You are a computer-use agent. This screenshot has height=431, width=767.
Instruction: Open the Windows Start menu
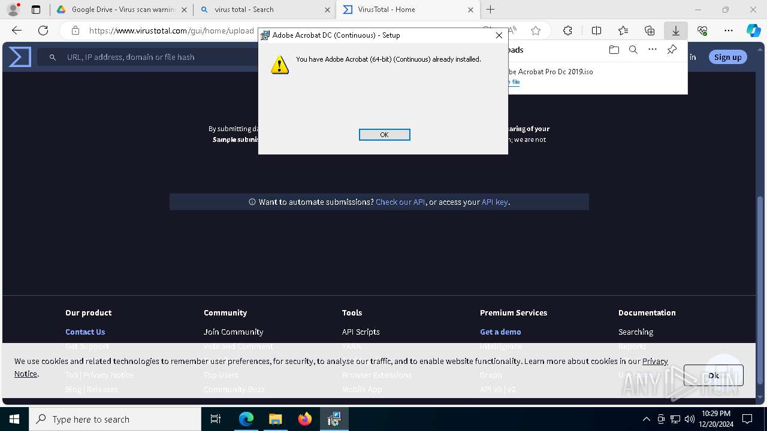click(x=14, y=419)
